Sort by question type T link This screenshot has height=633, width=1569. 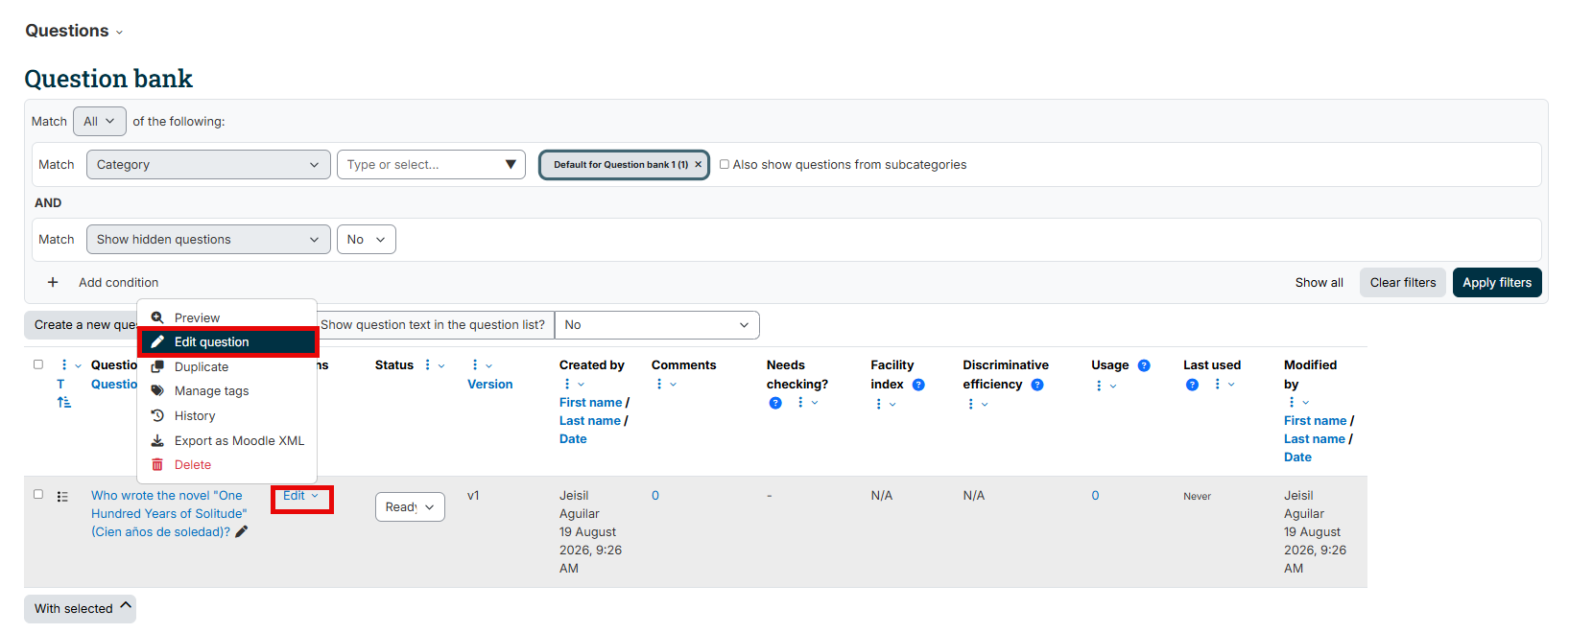pos(60,385)
